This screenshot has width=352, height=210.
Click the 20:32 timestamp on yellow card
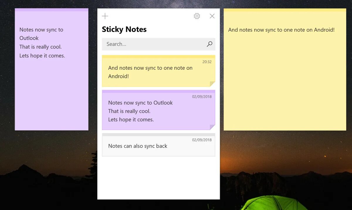pos(207,62)
